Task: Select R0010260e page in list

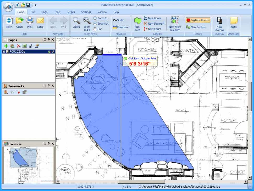Action: (x=29, y=52)
